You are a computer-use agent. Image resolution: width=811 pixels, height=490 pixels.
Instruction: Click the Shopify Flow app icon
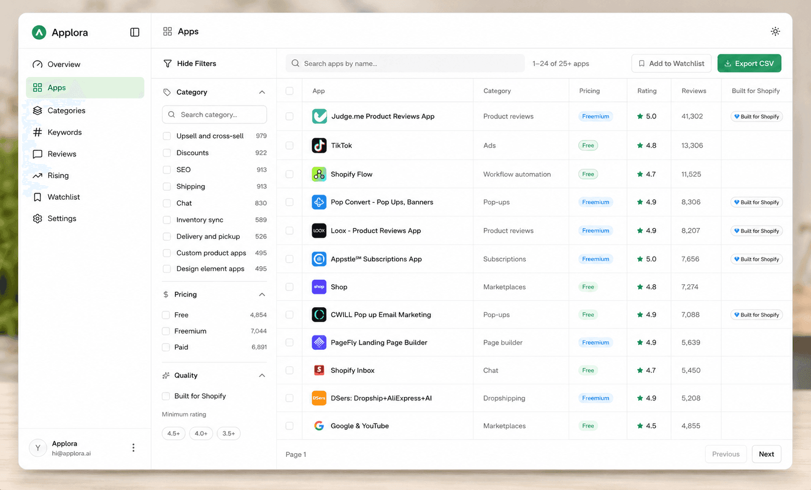tap(319, 174)
